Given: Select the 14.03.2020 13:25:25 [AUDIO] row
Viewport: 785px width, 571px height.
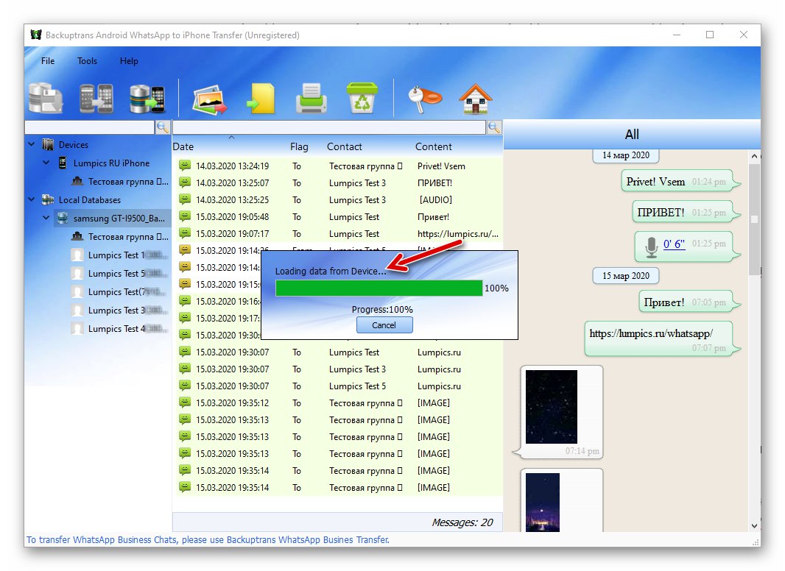Looking at the screenshot, I should [x=337, y=199].
